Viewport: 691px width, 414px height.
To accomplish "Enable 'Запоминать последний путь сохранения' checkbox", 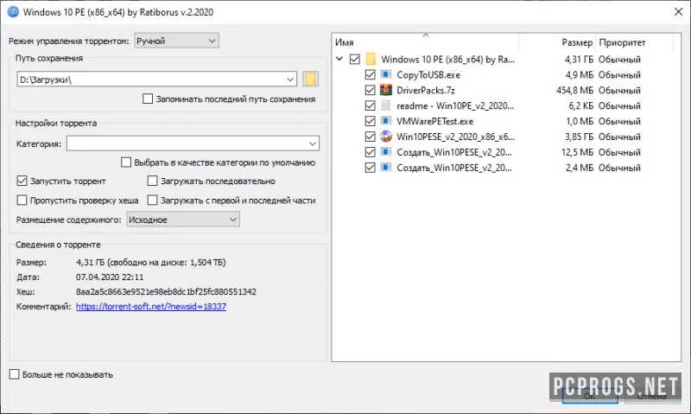I will (x=148, y=99).
